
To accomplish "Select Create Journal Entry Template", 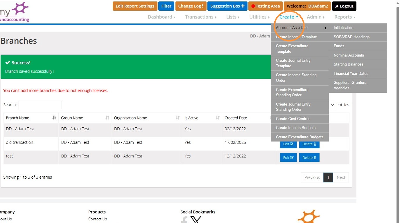I will click(x=299, y=63).
